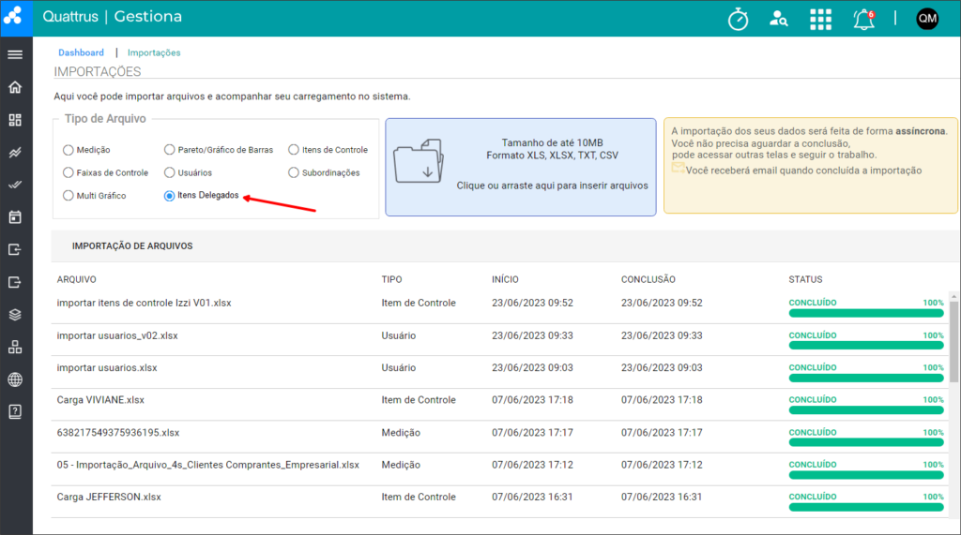961x535 pixels.
Task: Navigate to Dashboard breadcrumb link
Action: (x=81, y=52)
